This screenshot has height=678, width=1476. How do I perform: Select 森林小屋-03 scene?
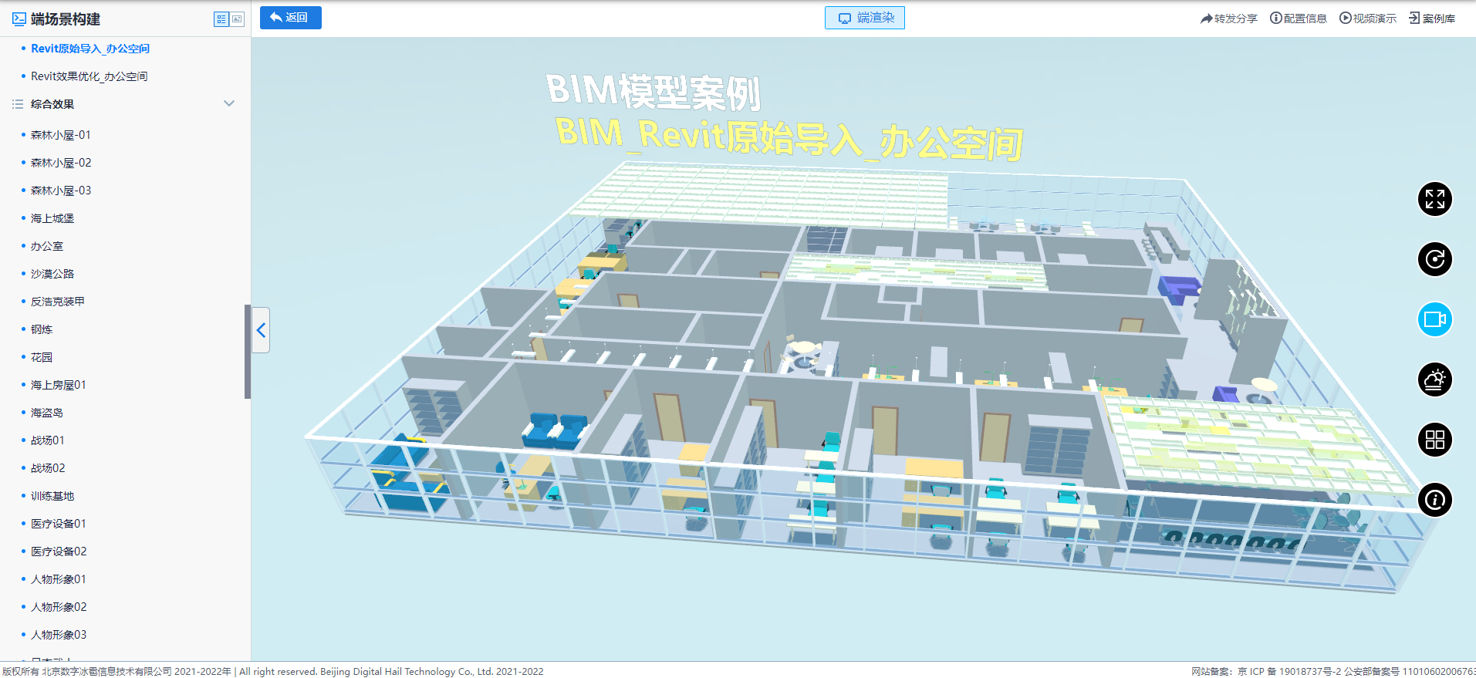(x=61, y=191)
